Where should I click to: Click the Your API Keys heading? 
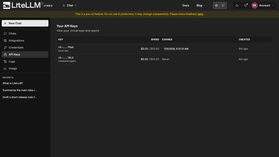click(67, 26)
